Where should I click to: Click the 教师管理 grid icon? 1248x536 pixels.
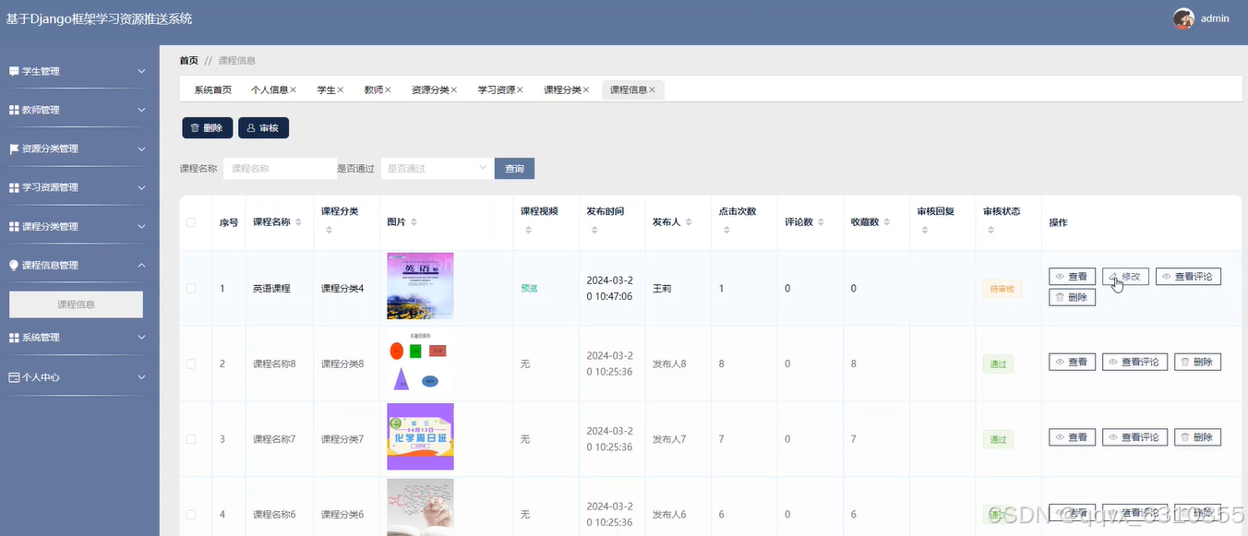coord(14,110)
